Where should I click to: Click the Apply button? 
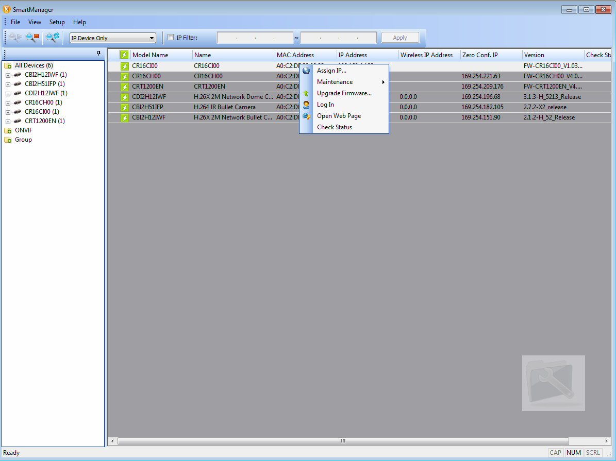(400, 38)
